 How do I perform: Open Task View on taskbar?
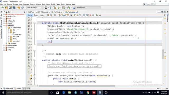tap(51, 93)
